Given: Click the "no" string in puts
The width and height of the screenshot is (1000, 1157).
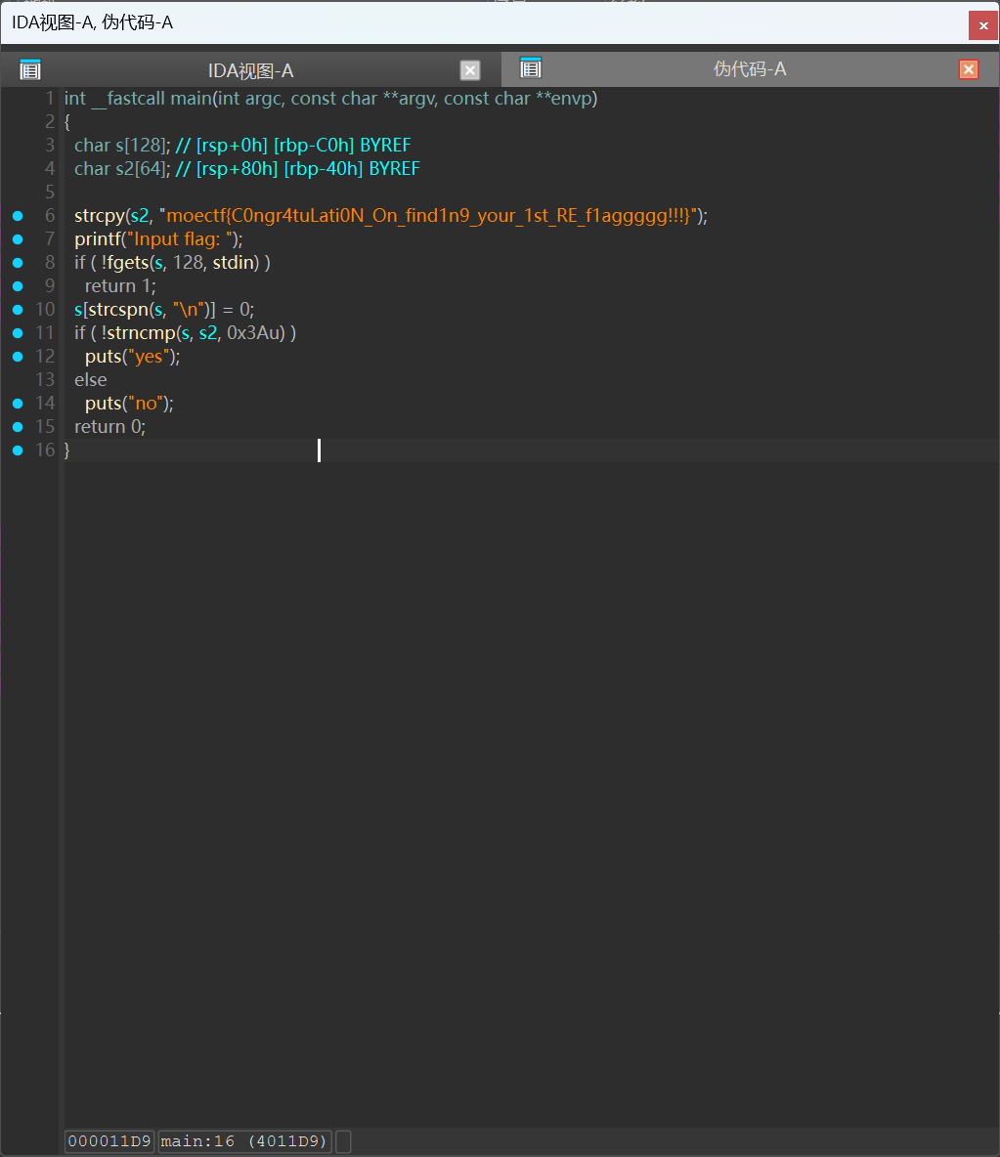Looking at the screenshot, I should (x=146, y=404).
